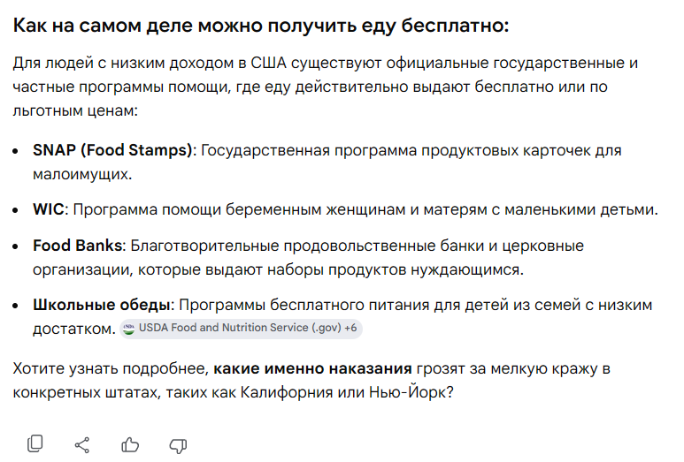Click the word малоимущих in the SNAP description

click(x=81, y=175)
